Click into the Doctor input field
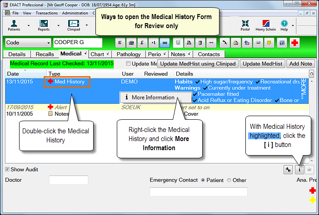The image size is (319, 215). pos(69,180)
